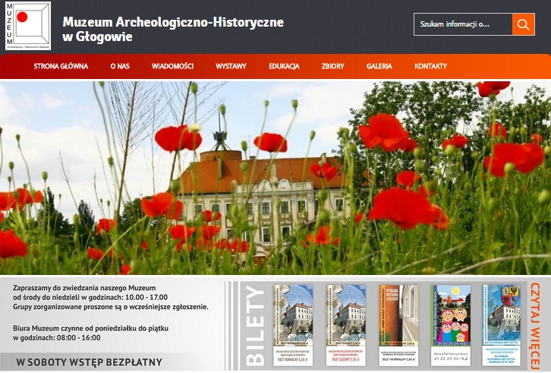Click the museum title 'Muzeum Archeologiczno-Historyczne w Głogowie'

coord(173,29)
